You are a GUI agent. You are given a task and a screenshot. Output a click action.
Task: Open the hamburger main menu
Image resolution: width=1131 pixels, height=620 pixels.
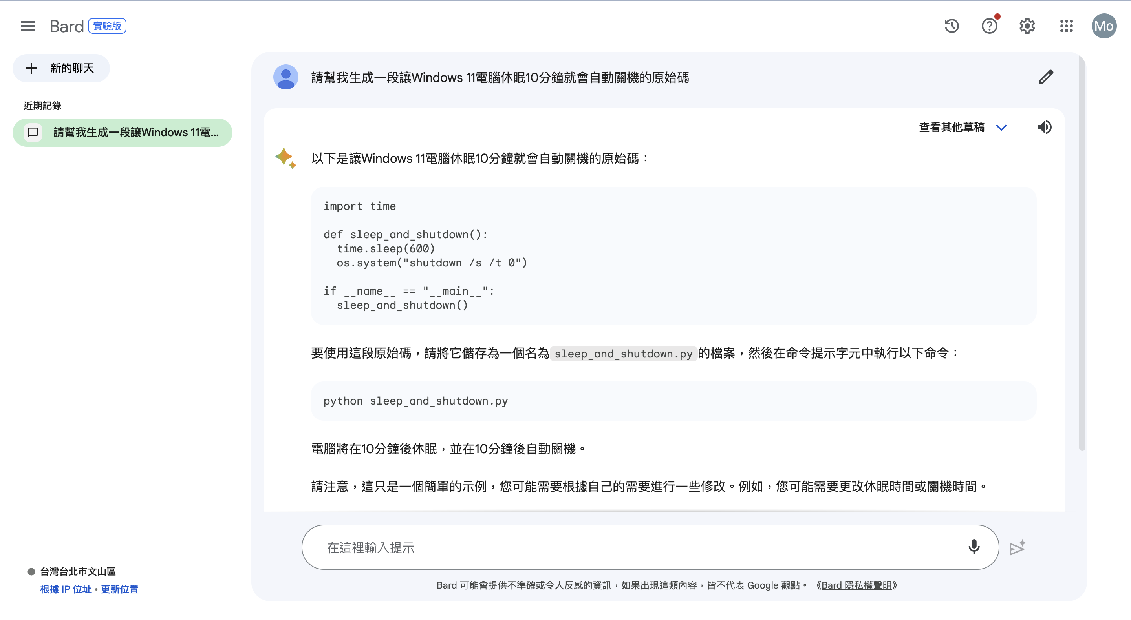(x=28, y=26)
